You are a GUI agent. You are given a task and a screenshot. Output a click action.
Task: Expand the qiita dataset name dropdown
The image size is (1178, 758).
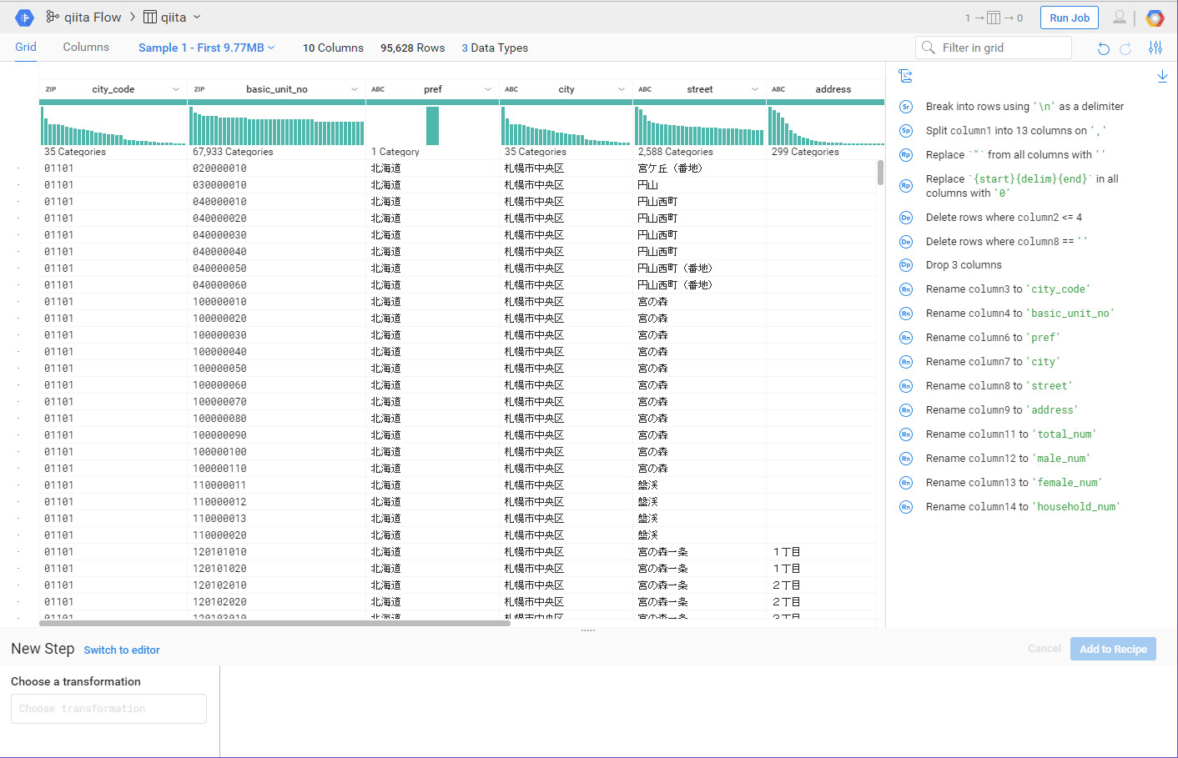(x=197, y=18)
